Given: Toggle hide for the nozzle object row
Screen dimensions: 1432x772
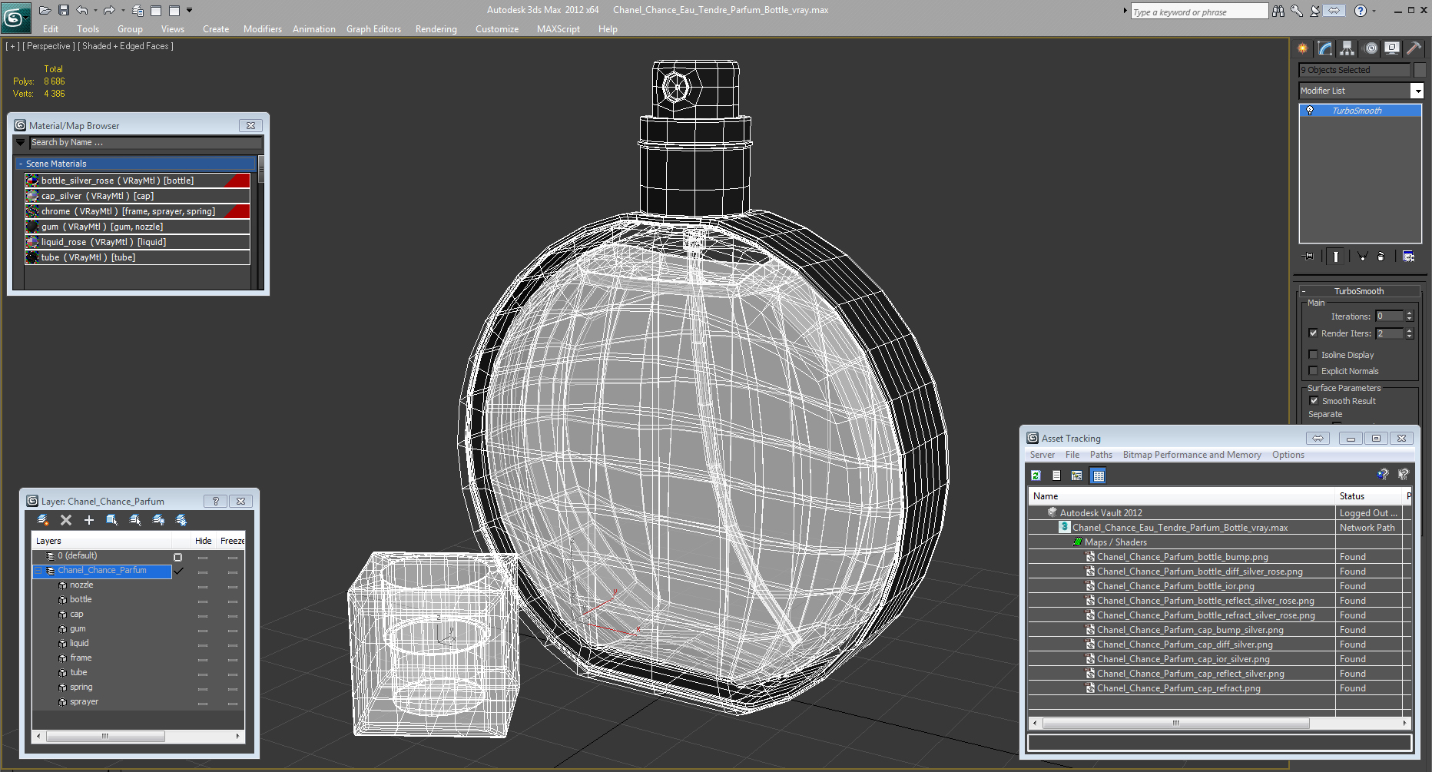Looking at the screenshot, I should point(203,587).
